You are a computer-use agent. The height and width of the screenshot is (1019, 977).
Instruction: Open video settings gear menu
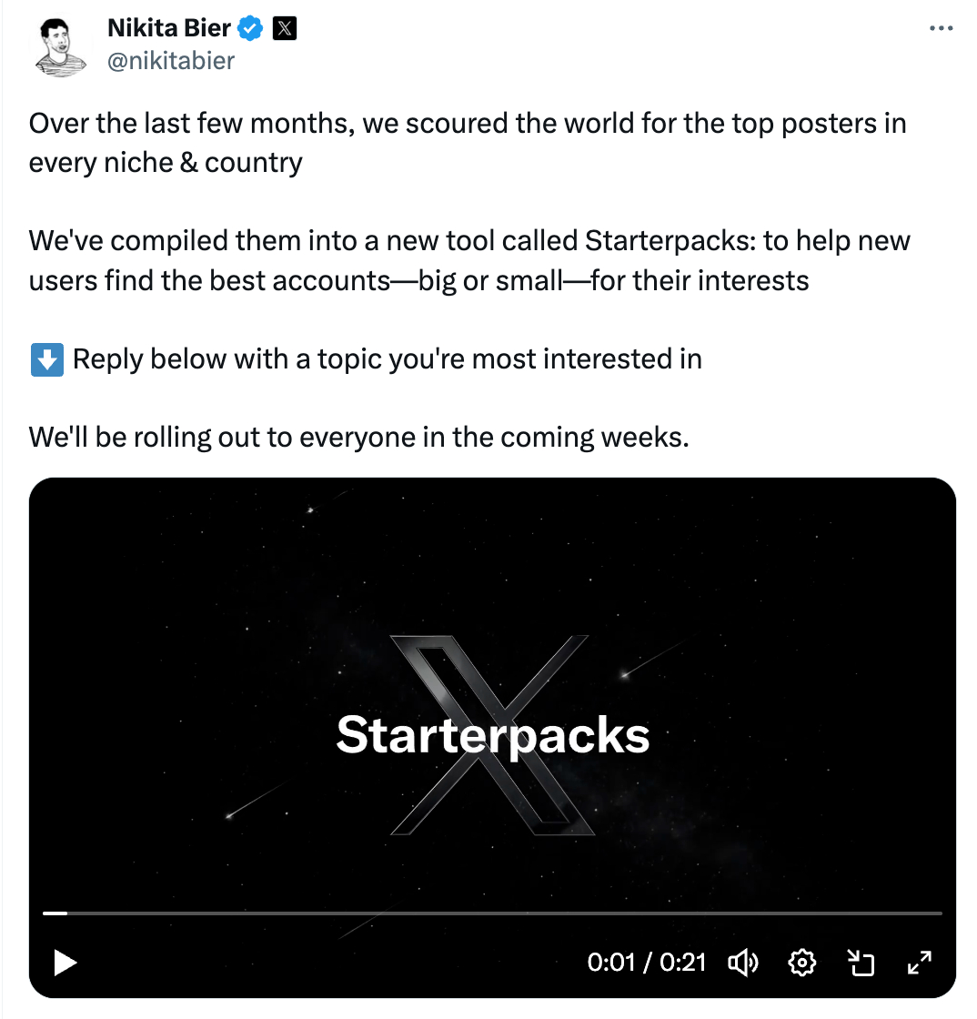click(802, 962)
